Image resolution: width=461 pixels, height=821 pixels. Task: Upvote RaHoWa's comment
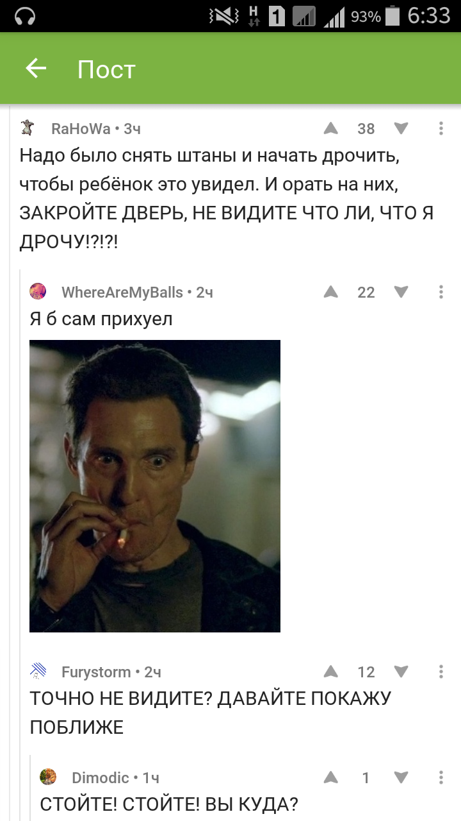click(x=330, y=128)
